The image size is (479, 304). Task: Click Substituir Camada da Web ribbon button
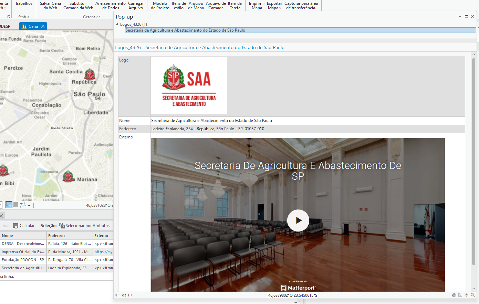click(78, 5)
